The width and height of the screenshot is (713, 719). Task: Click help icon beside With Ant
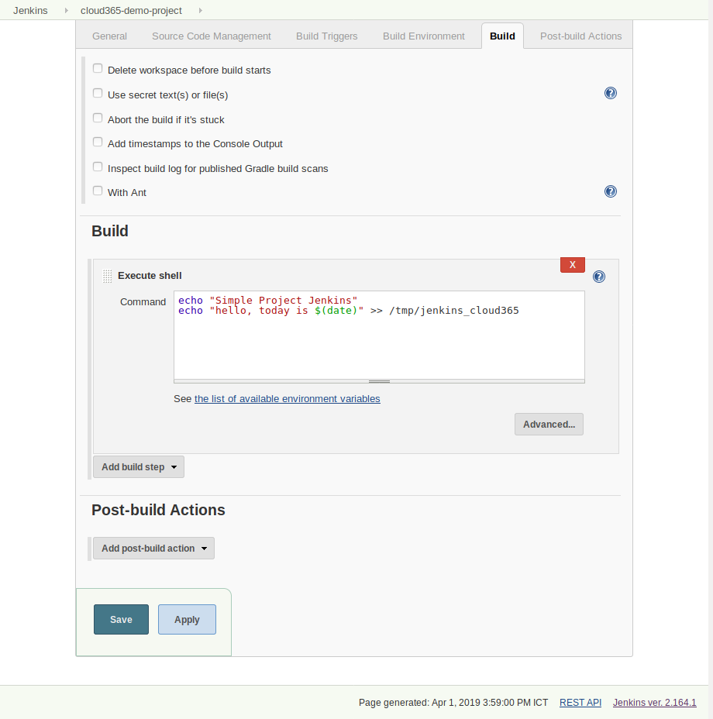coord(610,191)
